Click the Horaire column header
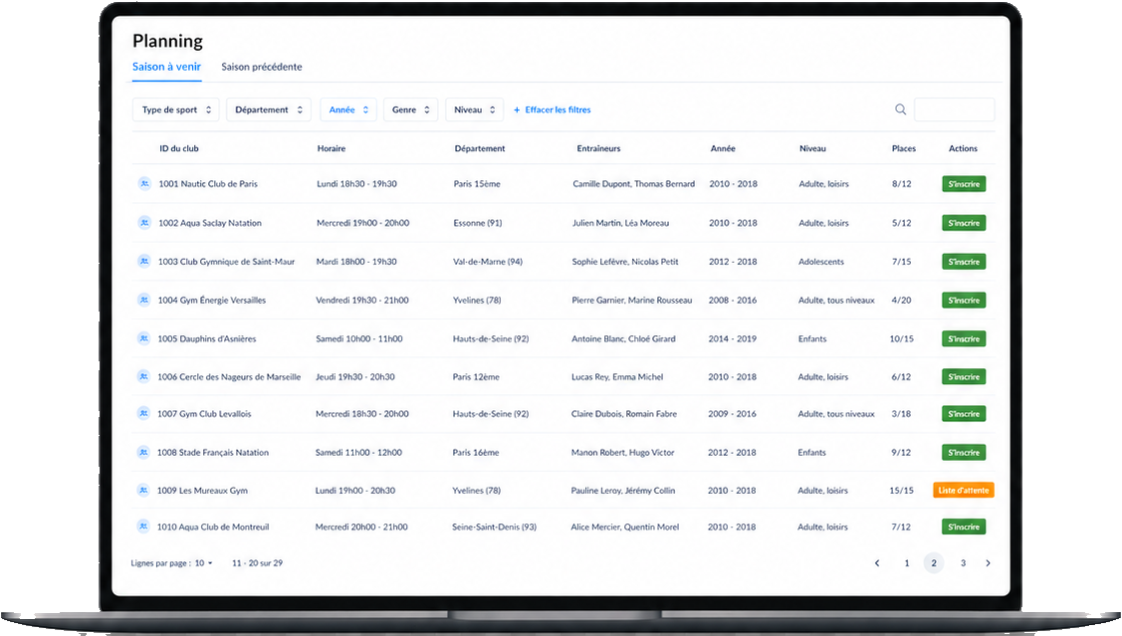1122x636 pixels. coord(332,149)
